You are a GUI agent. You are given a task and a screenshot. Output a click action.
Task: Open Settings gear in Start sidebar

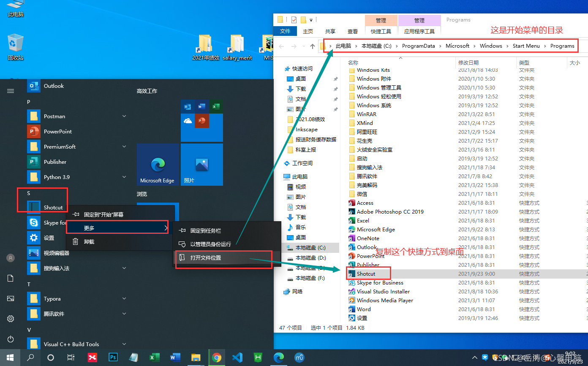[x=11, y=319]
